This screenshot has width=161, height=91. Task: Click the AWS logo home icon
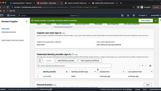click(x=2, y=15)
